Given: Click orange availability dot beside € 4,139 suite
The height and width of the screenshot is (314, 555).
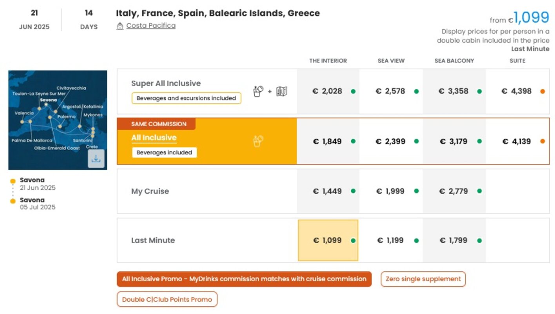Looking at the screenshot, I should 542,141.
